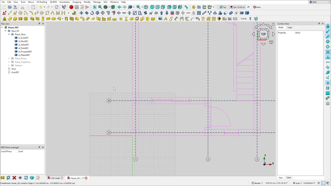Image resolution: width=331 pixels, height=186 pixels.
Task: Select the Wall tool
Action: [32, 19]
